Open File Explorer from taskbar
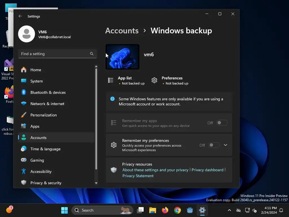289x217 pixels. (x=153, y=210)
